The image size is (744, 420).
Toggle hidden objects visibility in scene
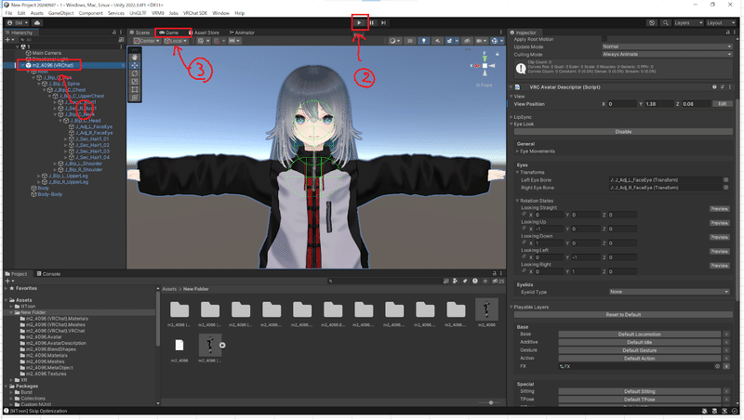(467, 41)
